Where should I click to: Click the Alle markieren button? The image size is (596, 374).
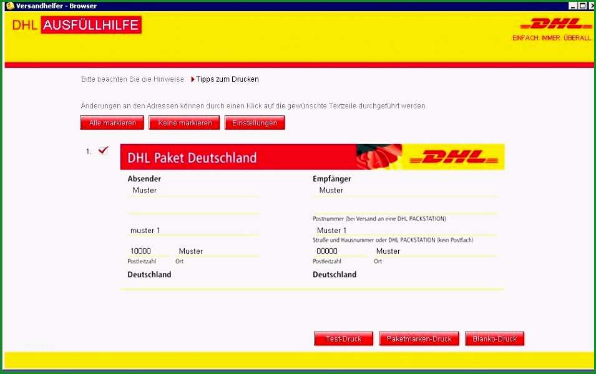[x=112, y=123]
